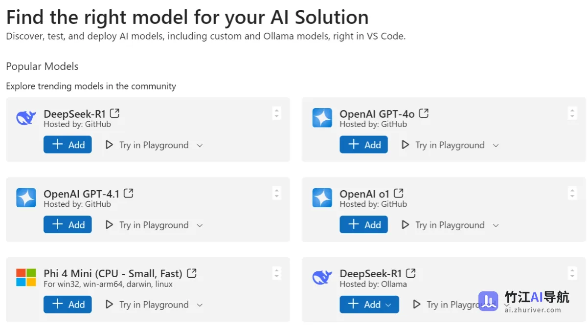This screenshot has width=587, height=330.
Task: Click scroll arrows control on OpenAI GPT-4o card
Action: 572,113
